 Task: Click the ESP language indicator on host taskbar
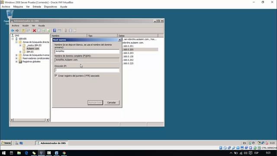(256, 153)
